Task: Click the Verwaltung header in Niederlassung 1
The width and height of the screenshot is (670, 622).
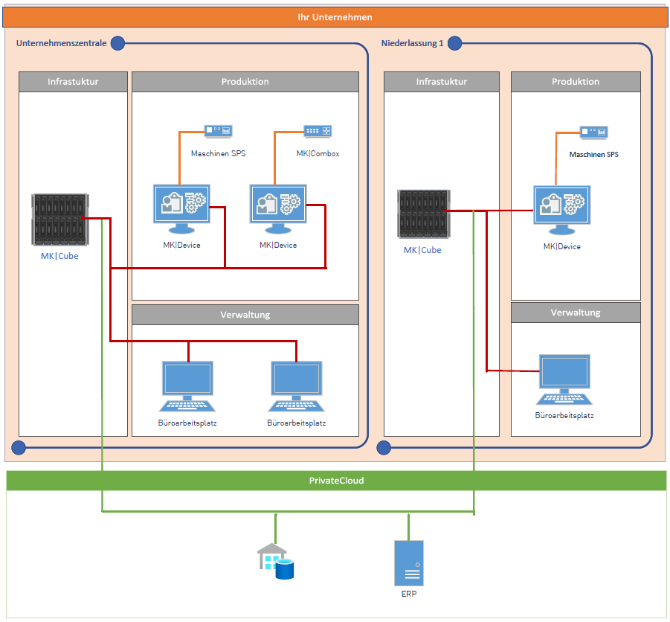Action: click(x=575, y=312)
